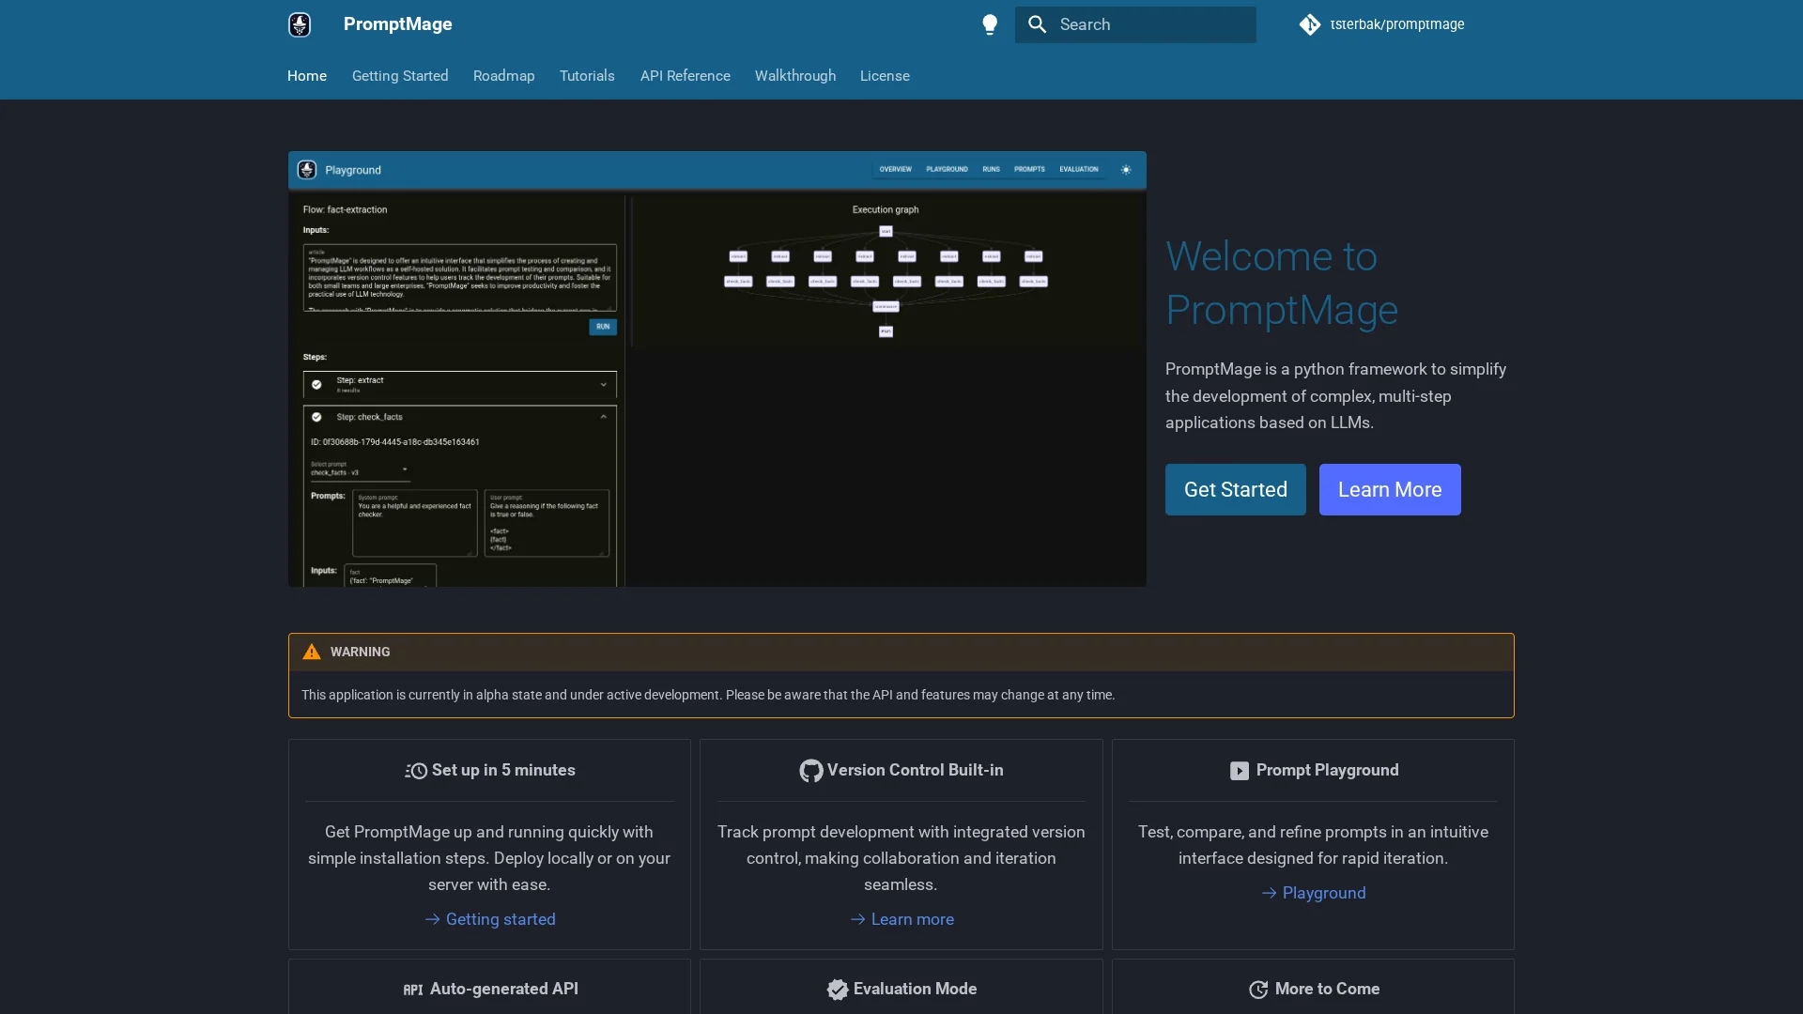Click the check badge icon beside Evaluation Mode
Viewport: 1803px width, 1014px height.
tap(838, 990)
